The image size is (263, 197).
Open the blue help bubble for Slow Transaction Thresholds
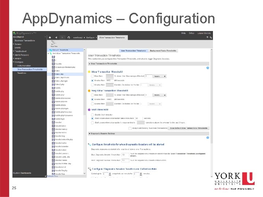point(207,68)
